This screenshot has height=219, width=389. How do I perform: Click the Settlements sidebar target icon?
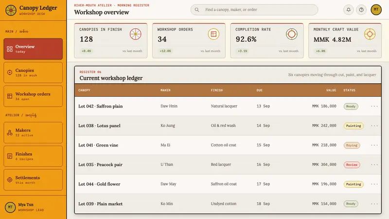click(10, 180)
